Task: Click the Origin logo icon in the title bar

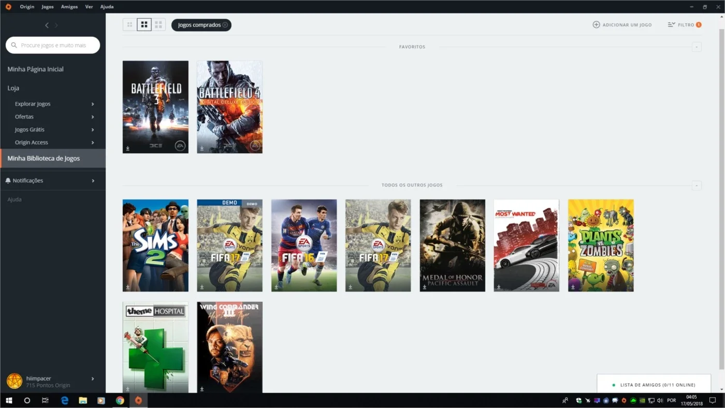Action: click(8, 7)
